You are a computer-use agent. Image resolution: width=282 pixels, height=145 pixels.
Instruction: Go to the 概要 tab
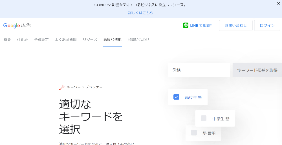coord(7,39)
